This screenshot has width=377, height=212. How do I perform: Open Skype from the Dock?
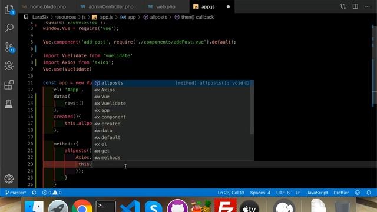click(x=154, y=206)
